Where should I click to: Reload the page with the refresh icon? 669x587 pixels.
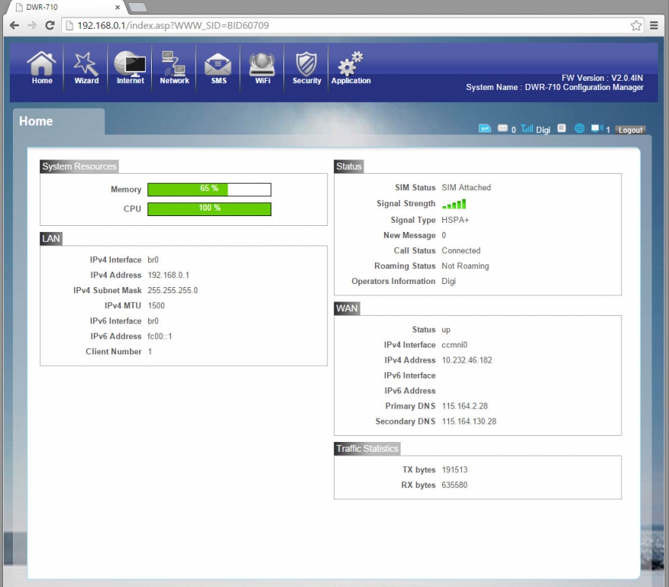pyautogui.click(x=50, y=25)
